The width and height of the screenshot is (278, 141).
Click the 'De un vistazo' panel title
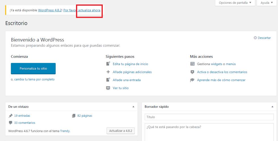18,107
